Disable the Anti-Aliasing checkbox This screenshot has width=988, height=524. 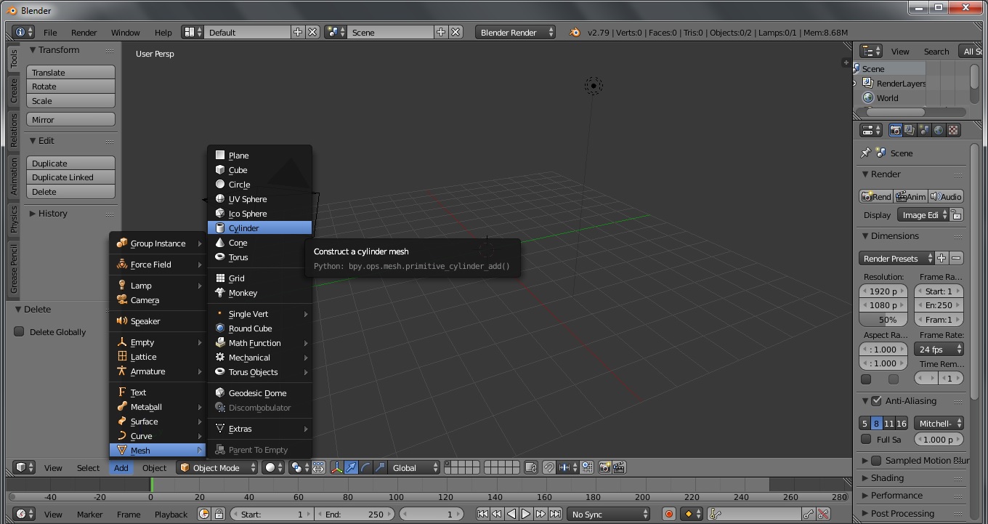tap(876, 400)
